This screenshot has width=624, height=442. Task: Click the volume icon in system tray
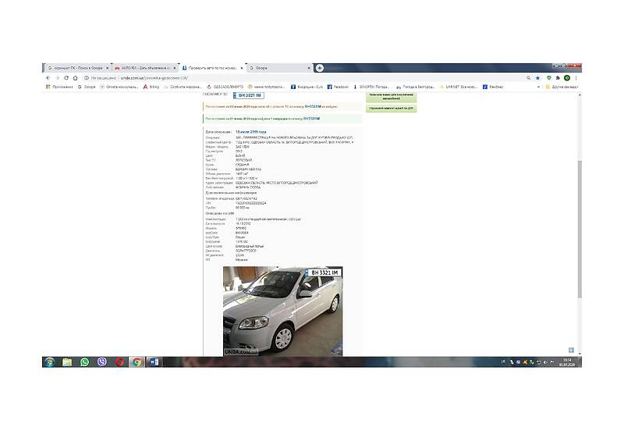[x=545, y=362]
